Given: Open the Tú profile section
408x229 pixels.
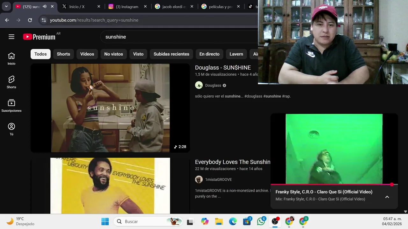Looking at the screenshot, I should tap(11, 129).
